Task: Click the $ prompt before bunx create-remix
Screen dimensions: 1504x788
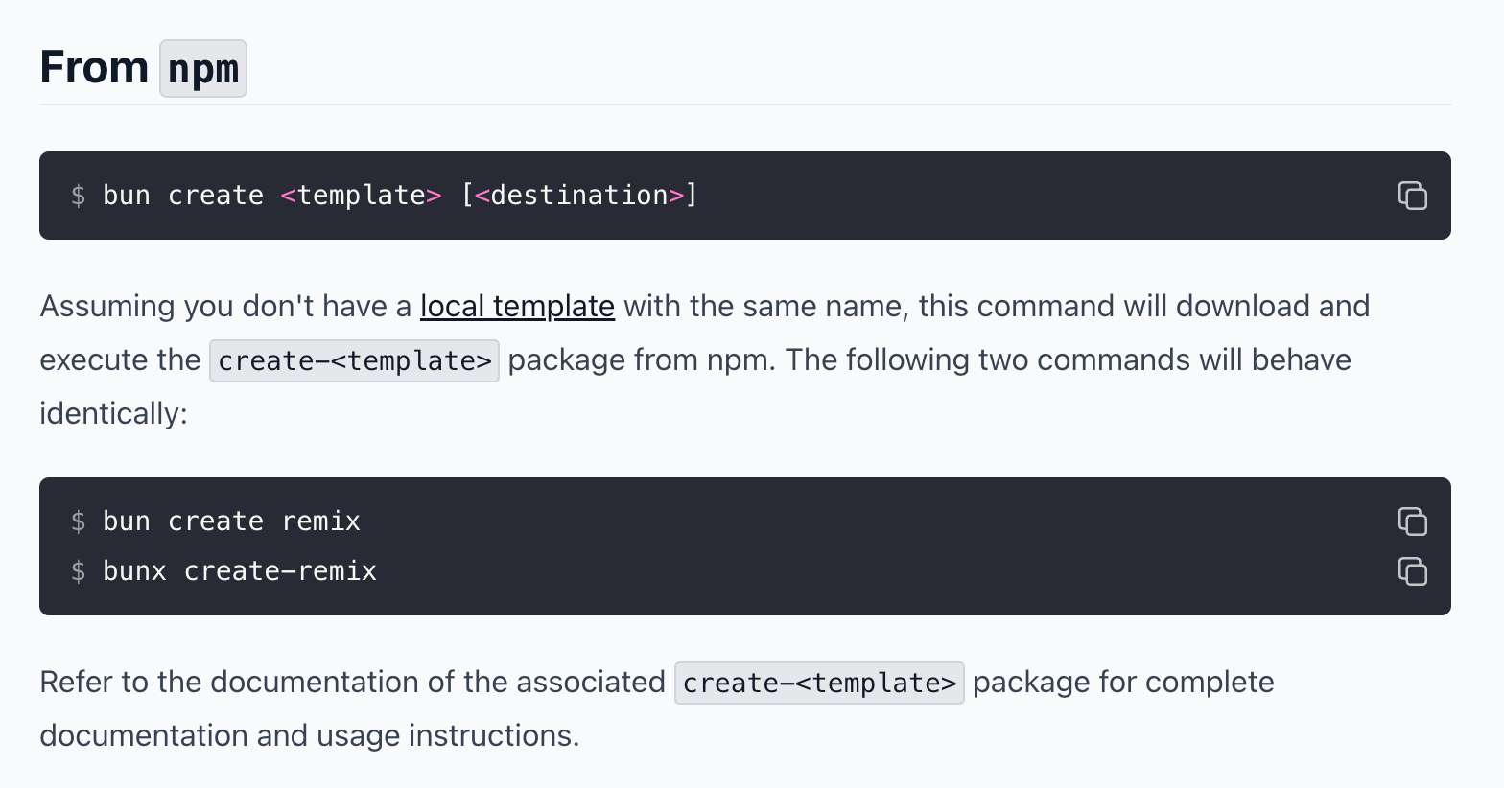Action: tap(79, 571)
